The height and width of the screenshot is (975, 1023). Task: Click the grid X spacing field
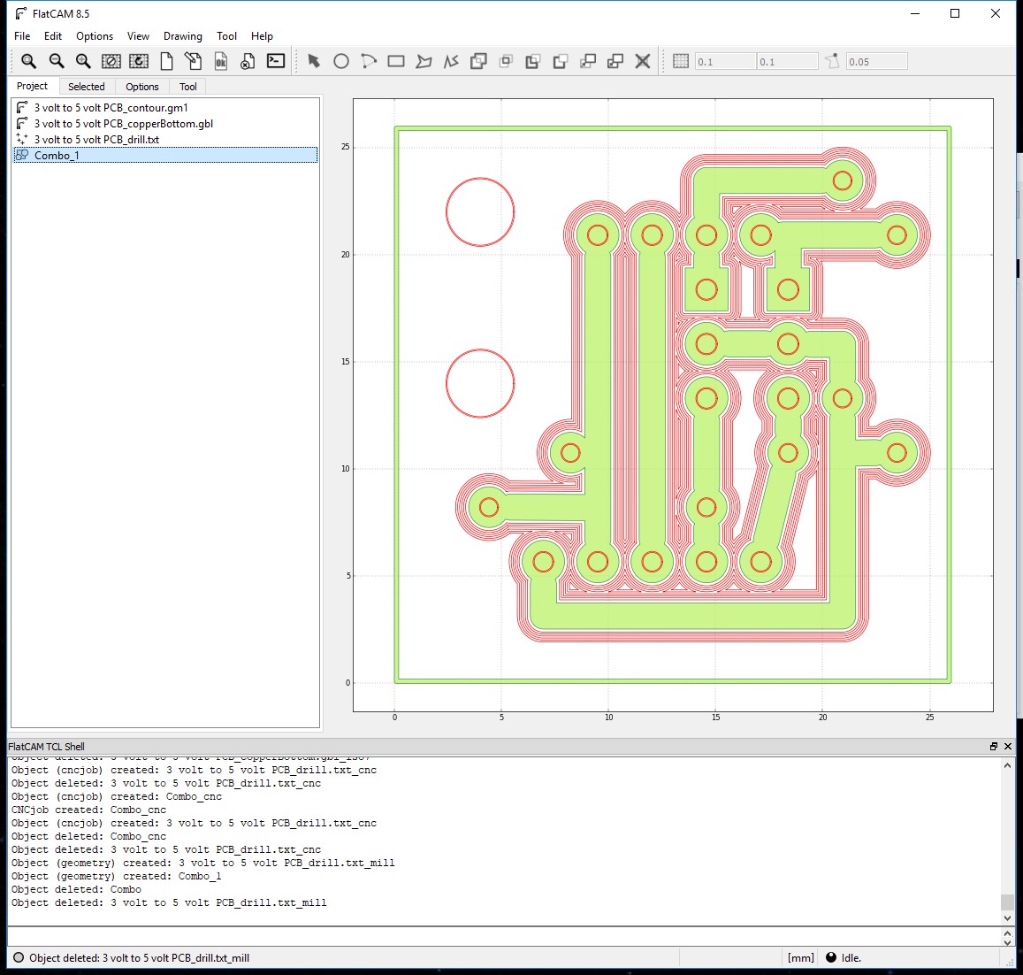coord(725,61)
